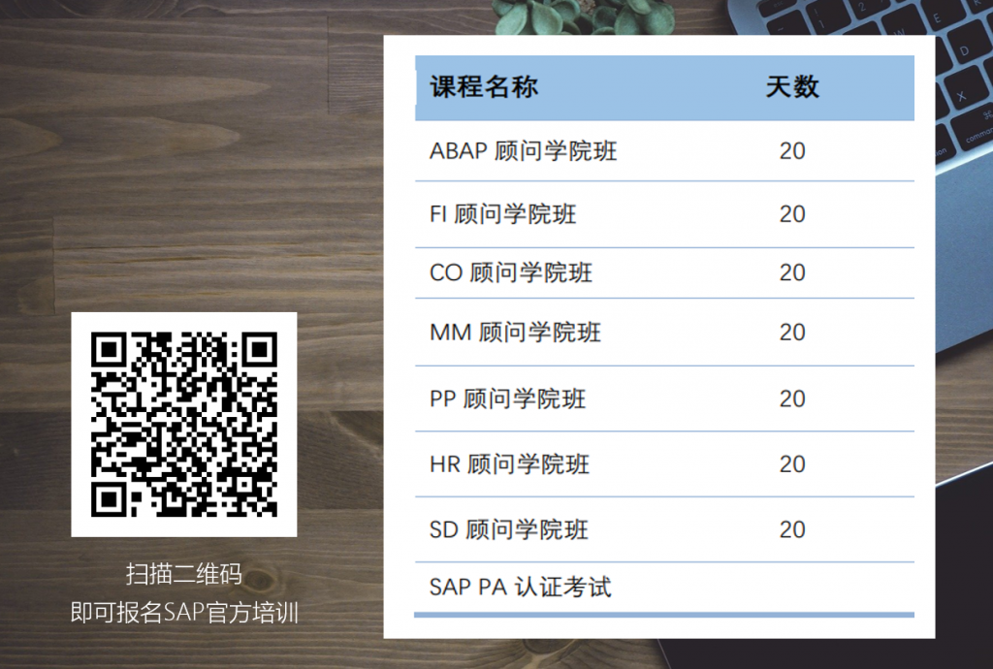Screen dimensions: 993x669
Task: Click the 20 days value for HR
Action: [x=792, y=464]
